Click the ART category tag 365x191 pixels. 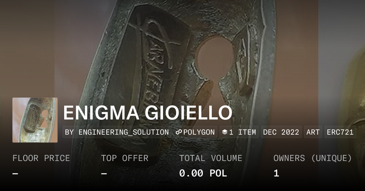click(x=313, y=132)
